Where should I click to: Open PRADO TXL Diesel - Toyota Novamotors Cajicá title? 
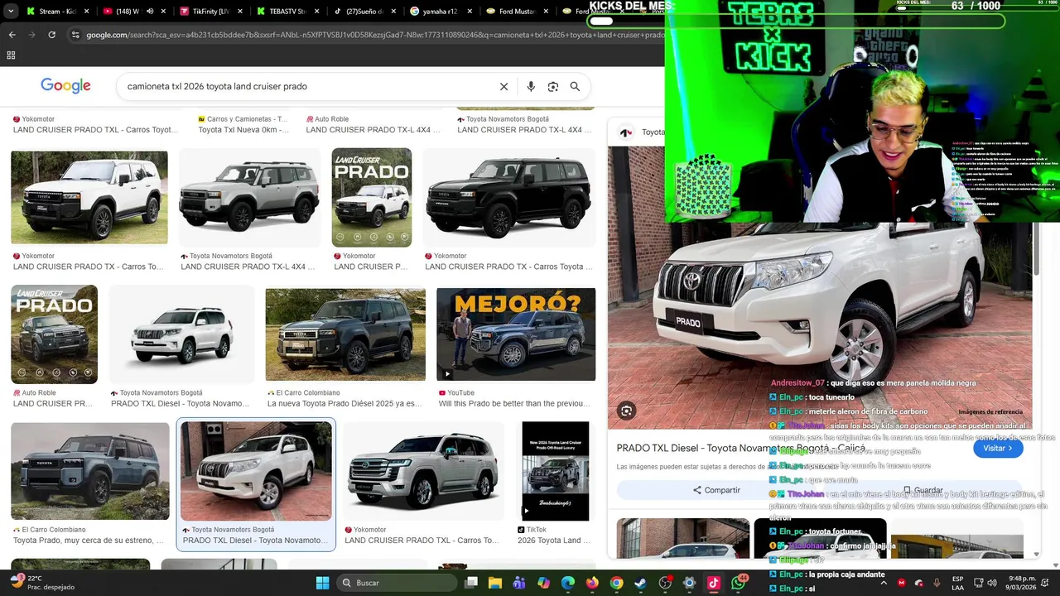pos(743,448)
